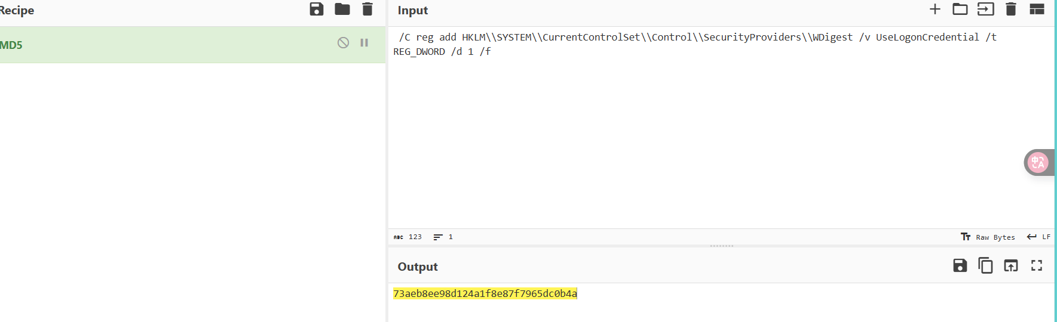This screenshot has width=1057, height=322.
Task: Open file as input
Action: pyautogui.click(x=986, y=9)
